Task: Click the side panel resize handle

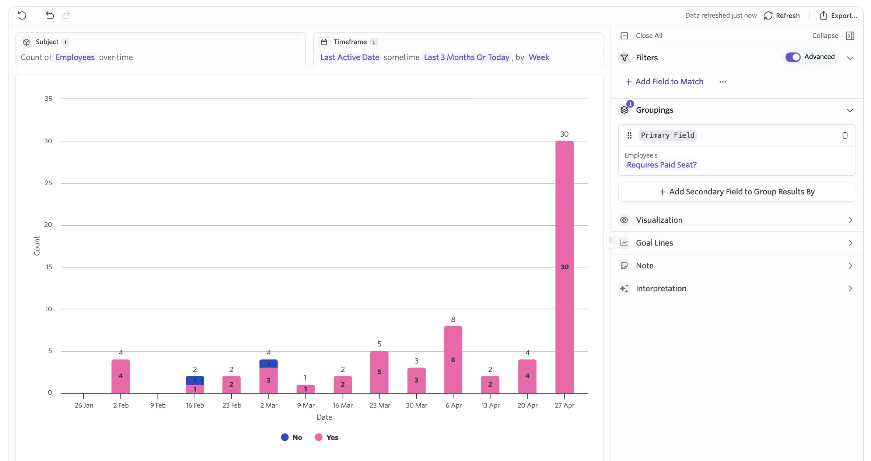Action: pos(611,240)
